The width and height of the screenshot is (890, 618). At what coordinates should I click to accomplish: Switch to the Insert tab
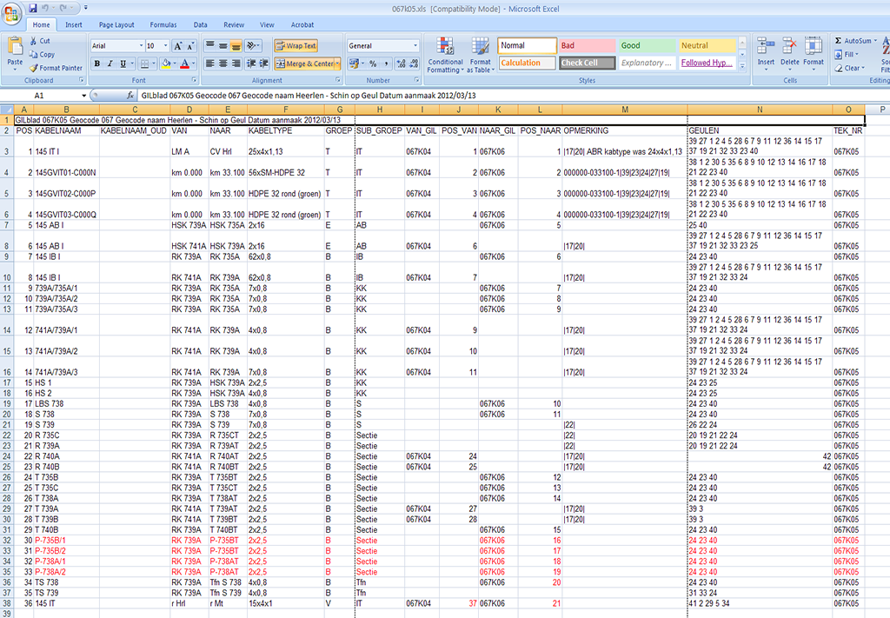point(74,25)
